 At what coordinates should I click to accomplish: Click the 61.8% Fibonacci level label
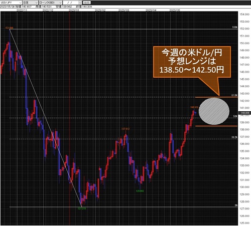click(234, 95)
